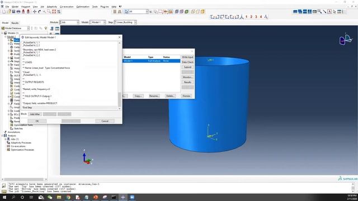Screen dimensions: 358x201
Task: Click the green shaded render style icon
Action: coord(186,12)
